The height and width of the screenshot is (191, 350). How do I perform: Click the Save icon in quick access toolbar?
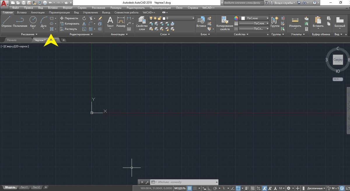pos(23,3)
